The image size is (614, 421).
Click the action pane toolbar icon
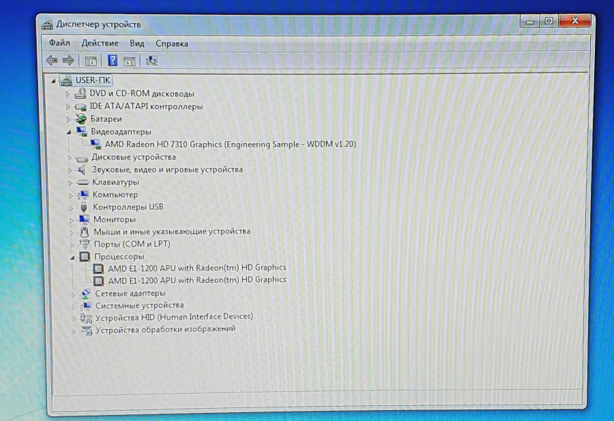click(x=129, y=61)
